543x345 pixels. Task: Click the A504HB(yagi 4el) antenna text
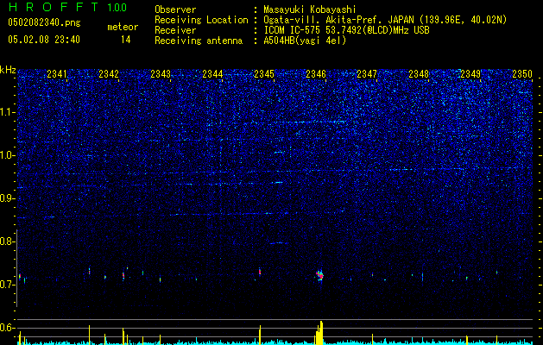point(305,41)
